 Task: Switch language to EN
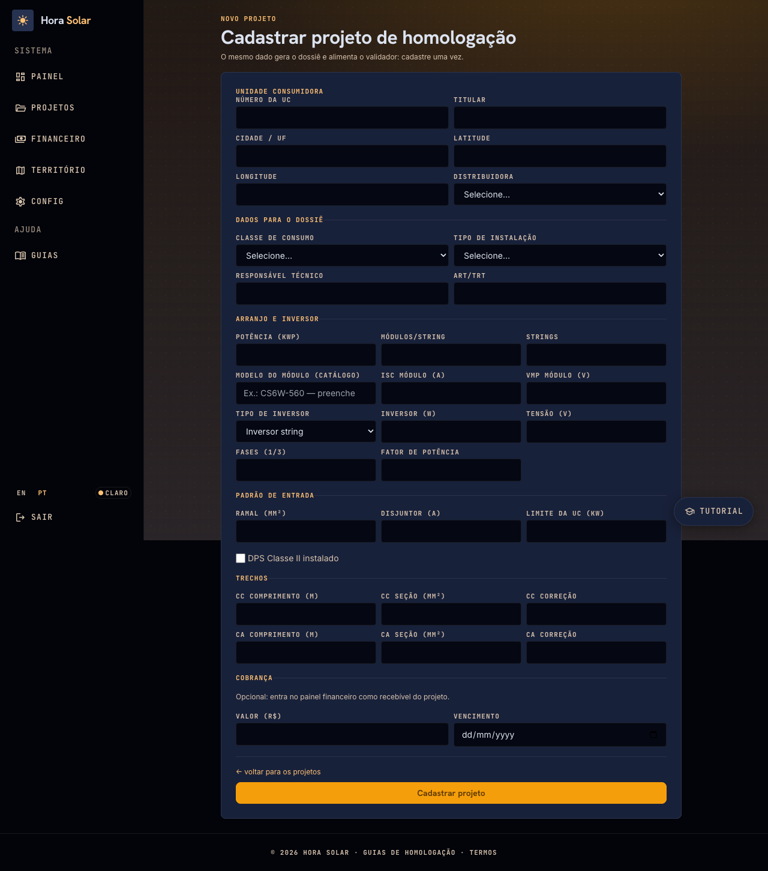point(22,493)
